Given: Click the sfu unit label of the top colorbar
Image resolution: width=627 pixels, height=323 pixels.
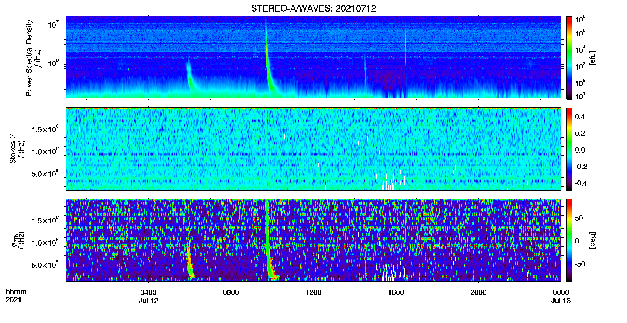Looking at the screenshot, I should click(x=593, y=58).
